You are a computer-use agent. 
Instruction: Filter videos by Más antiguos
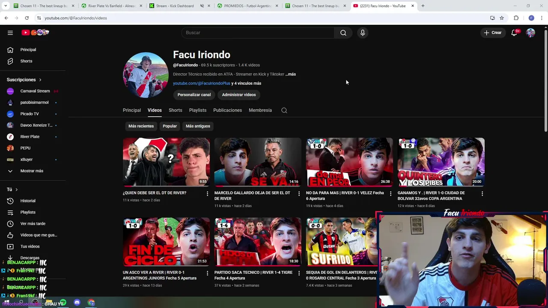click(x=198, y=126)
